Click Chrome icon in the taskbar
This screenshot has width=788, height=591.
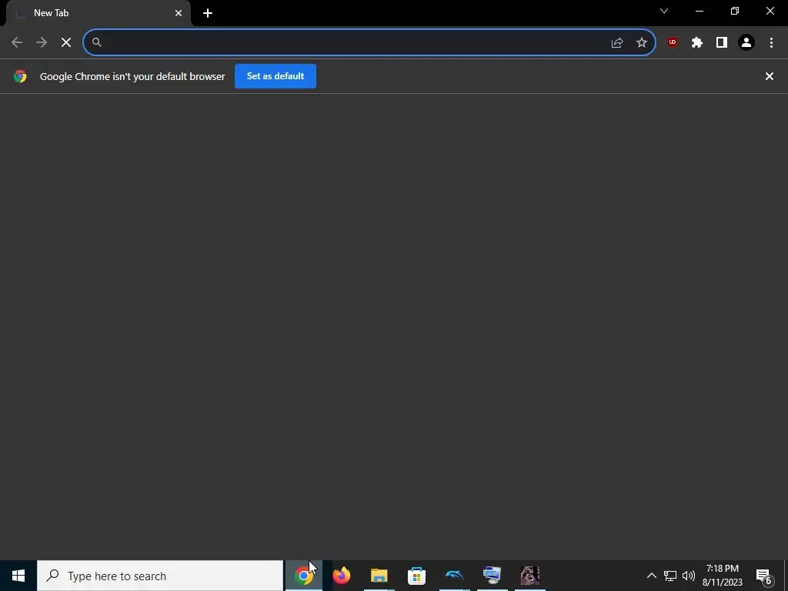click(x=303, y=576)
